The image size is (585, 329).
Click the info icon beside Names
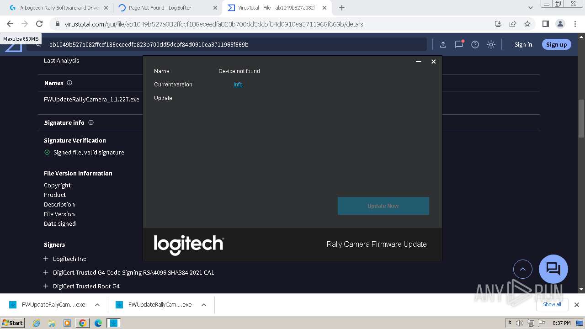pos(69,83)
